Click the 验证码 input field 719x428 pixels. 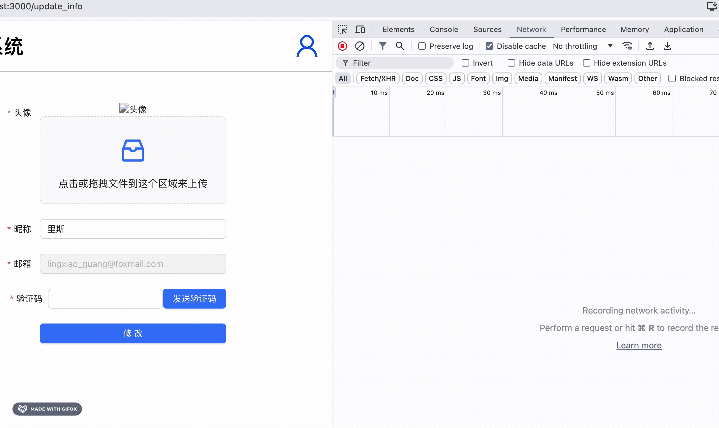(105, 299)
